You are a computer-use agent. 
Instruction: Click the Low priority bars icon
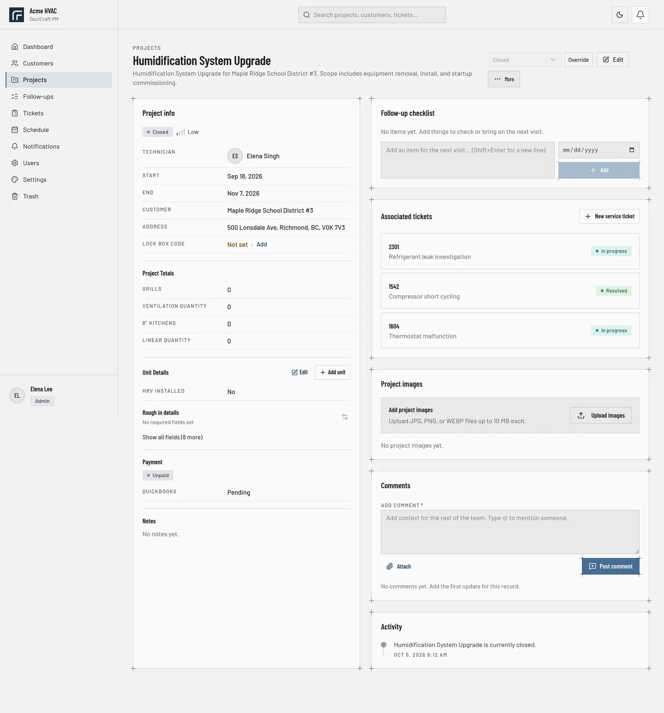click(181, 132)
